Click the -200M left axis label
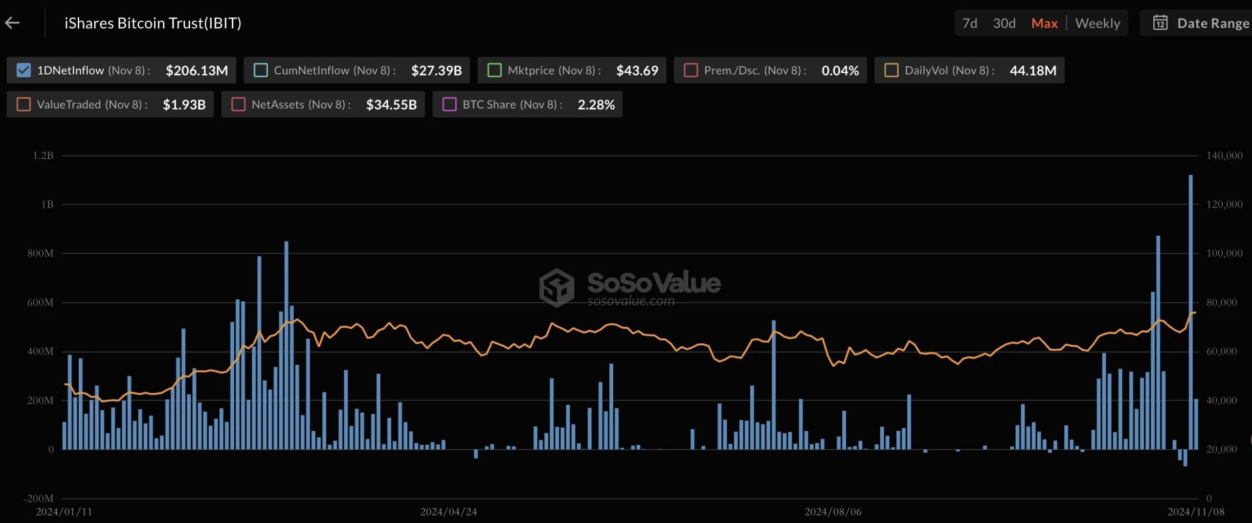 coord(39,498)
